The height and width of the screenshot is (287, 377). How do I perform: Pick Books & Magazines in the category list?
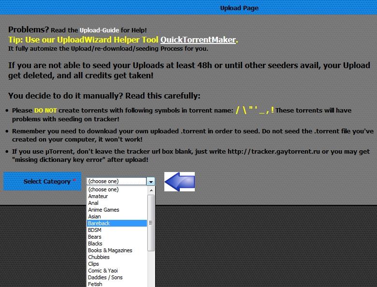110,250
